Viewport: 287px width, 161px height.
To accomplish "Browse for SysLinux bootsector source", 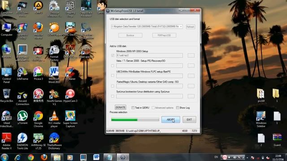I will pos(191,96).
